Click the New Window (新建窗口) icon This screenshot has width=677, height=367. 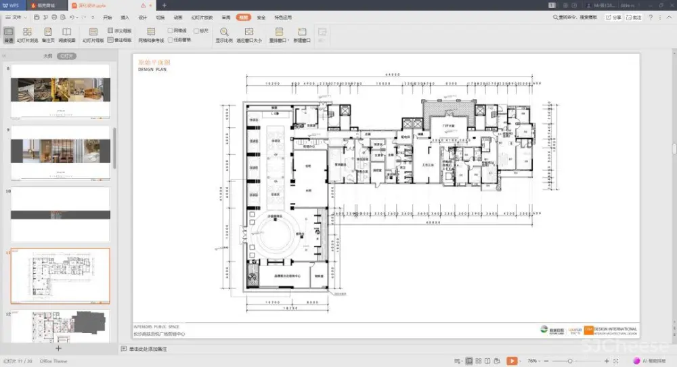pyautogui.click(x=302, y=35)
